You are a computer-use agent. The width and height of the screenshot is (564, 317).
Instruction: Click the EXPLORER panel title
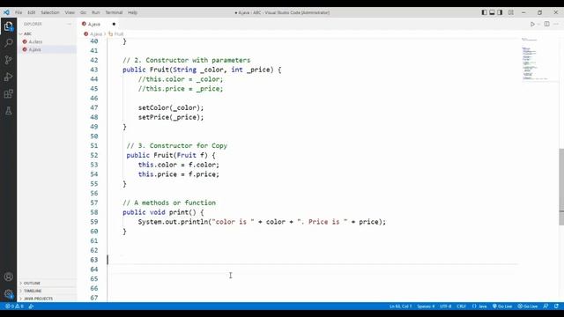click(x=33, y=24)
